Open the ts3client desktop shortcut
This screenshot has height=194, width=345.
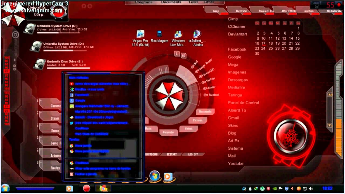pyautogui.click(x=197, y=38)
